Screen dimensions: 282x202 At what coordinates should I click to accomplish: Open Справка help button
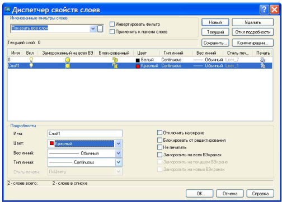[260, 194]
